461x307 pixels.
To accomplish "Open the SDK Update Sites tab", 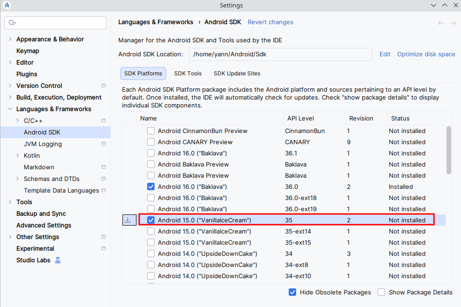I will [237, 73].
